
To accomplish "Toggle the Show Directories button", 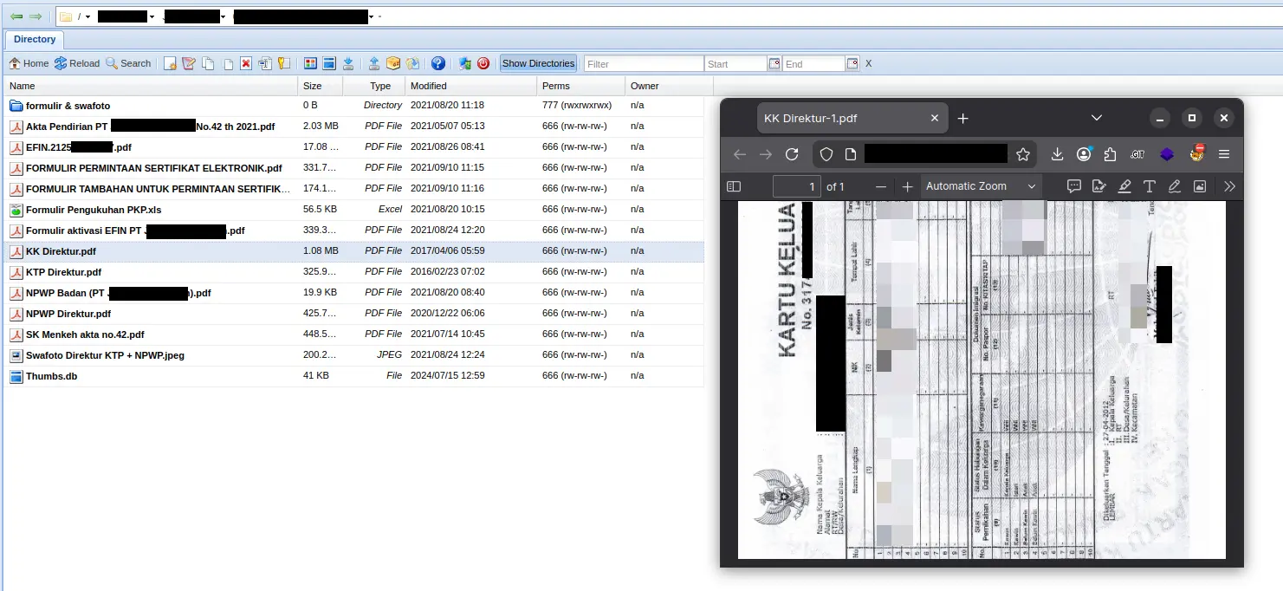I will (x=538, y=63).
